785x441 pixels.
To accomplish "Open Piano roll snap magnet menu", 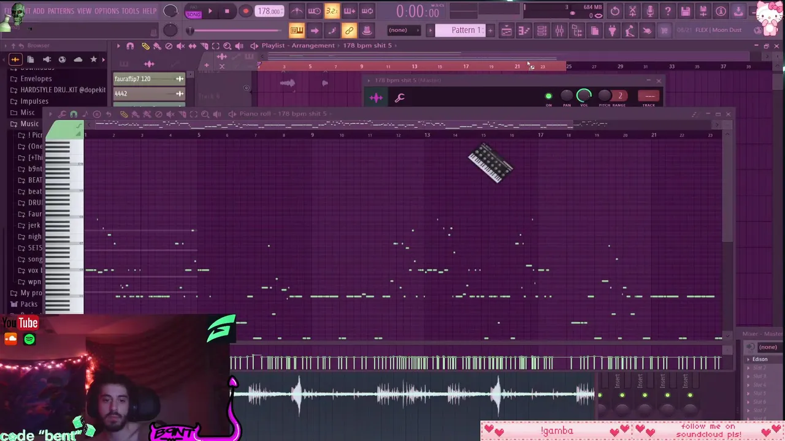I will point(74,114).
